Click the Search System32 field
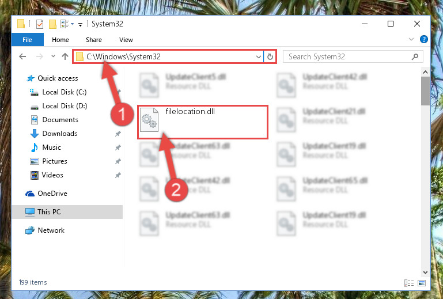 pyautogui.click(x=353, y=56)
